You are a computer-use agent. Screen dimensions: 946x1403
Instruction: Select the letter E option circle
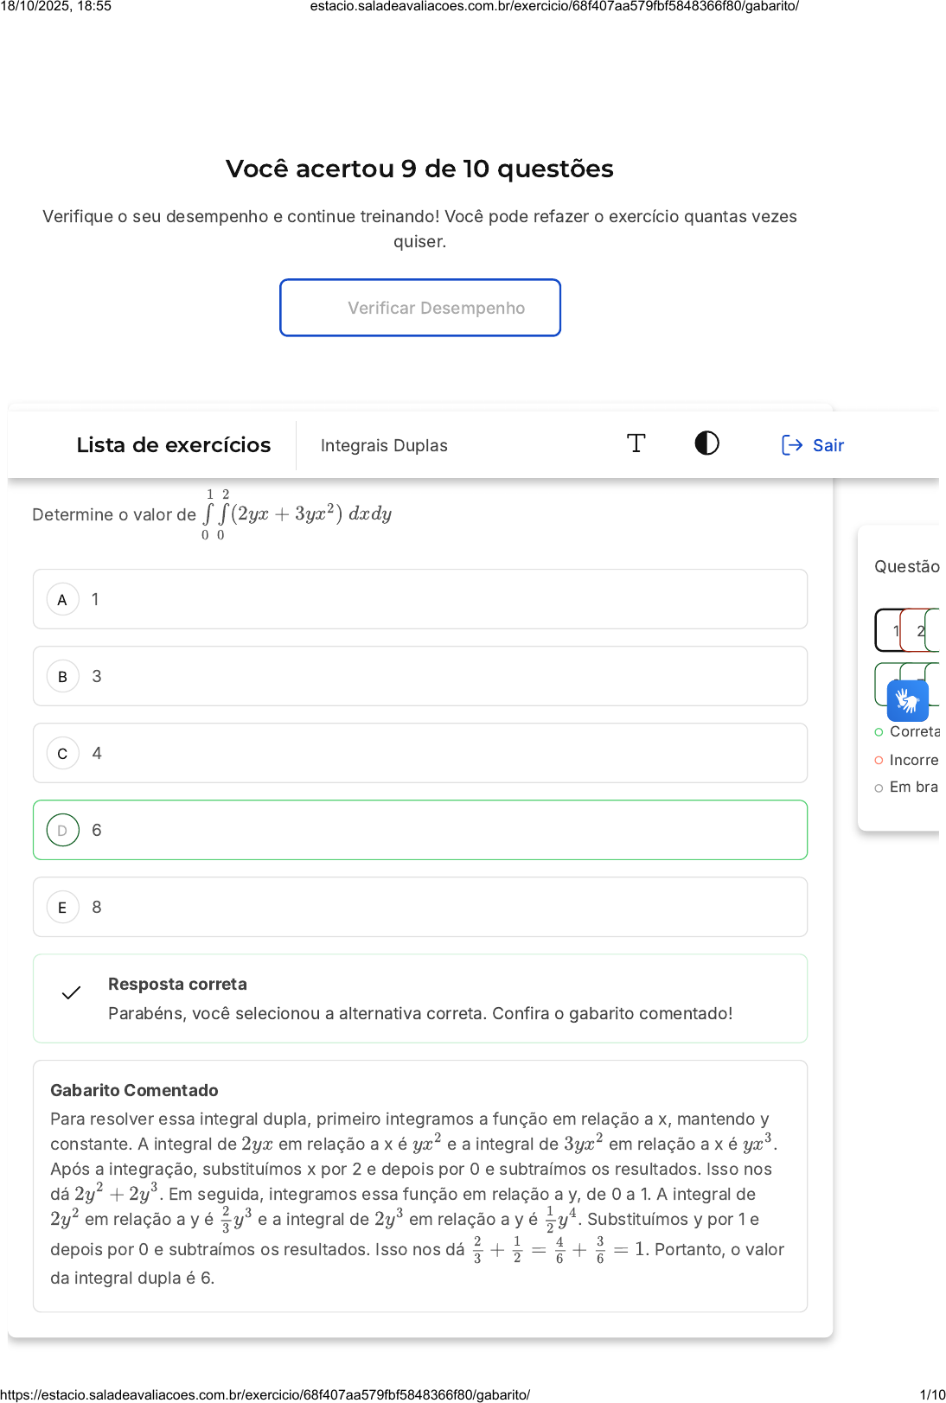[62, 907]
